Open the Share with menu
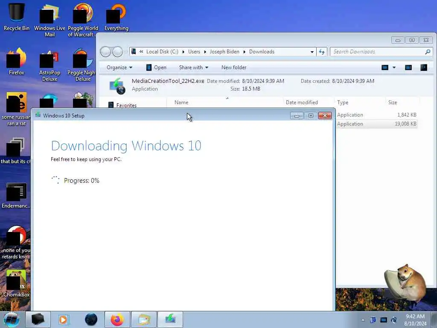Screen dimensions: 437x328 click(193, 67)
